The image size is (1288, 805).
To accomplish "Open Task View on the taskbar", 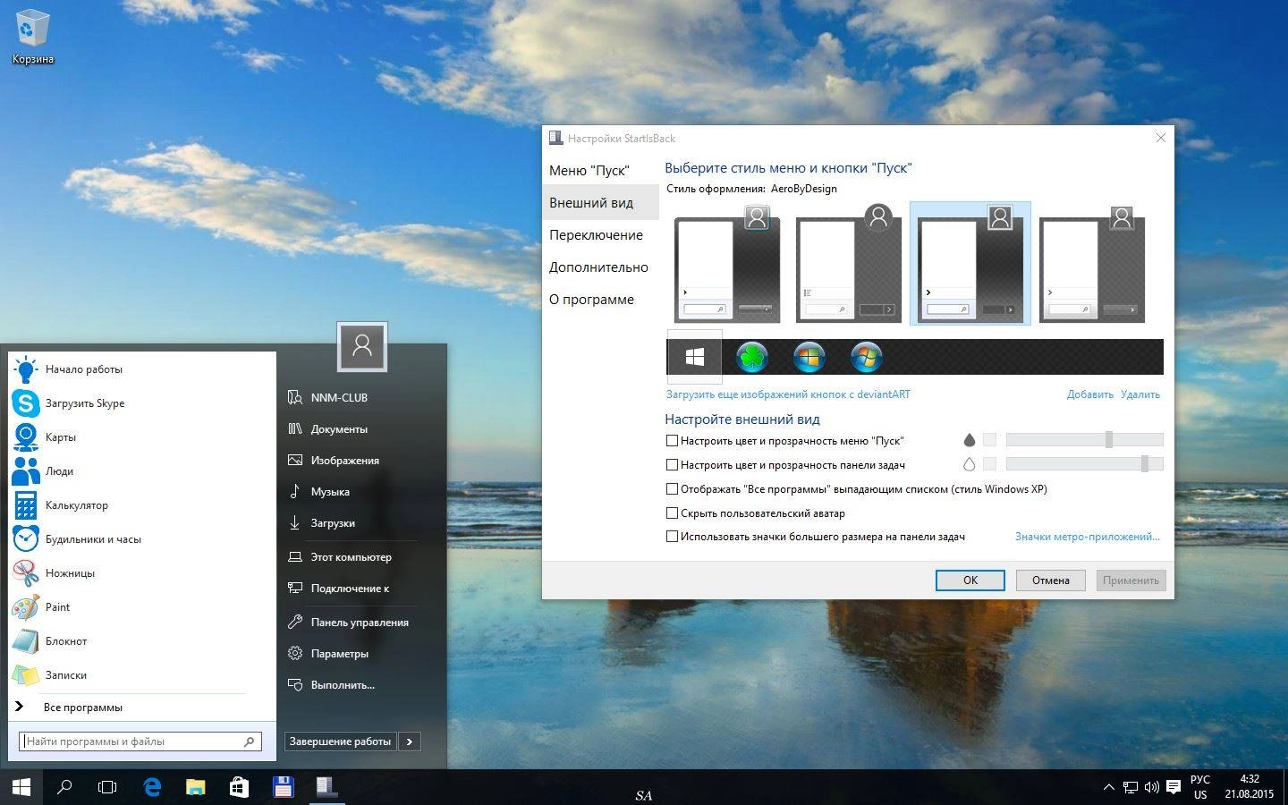I will pos(107,787).
